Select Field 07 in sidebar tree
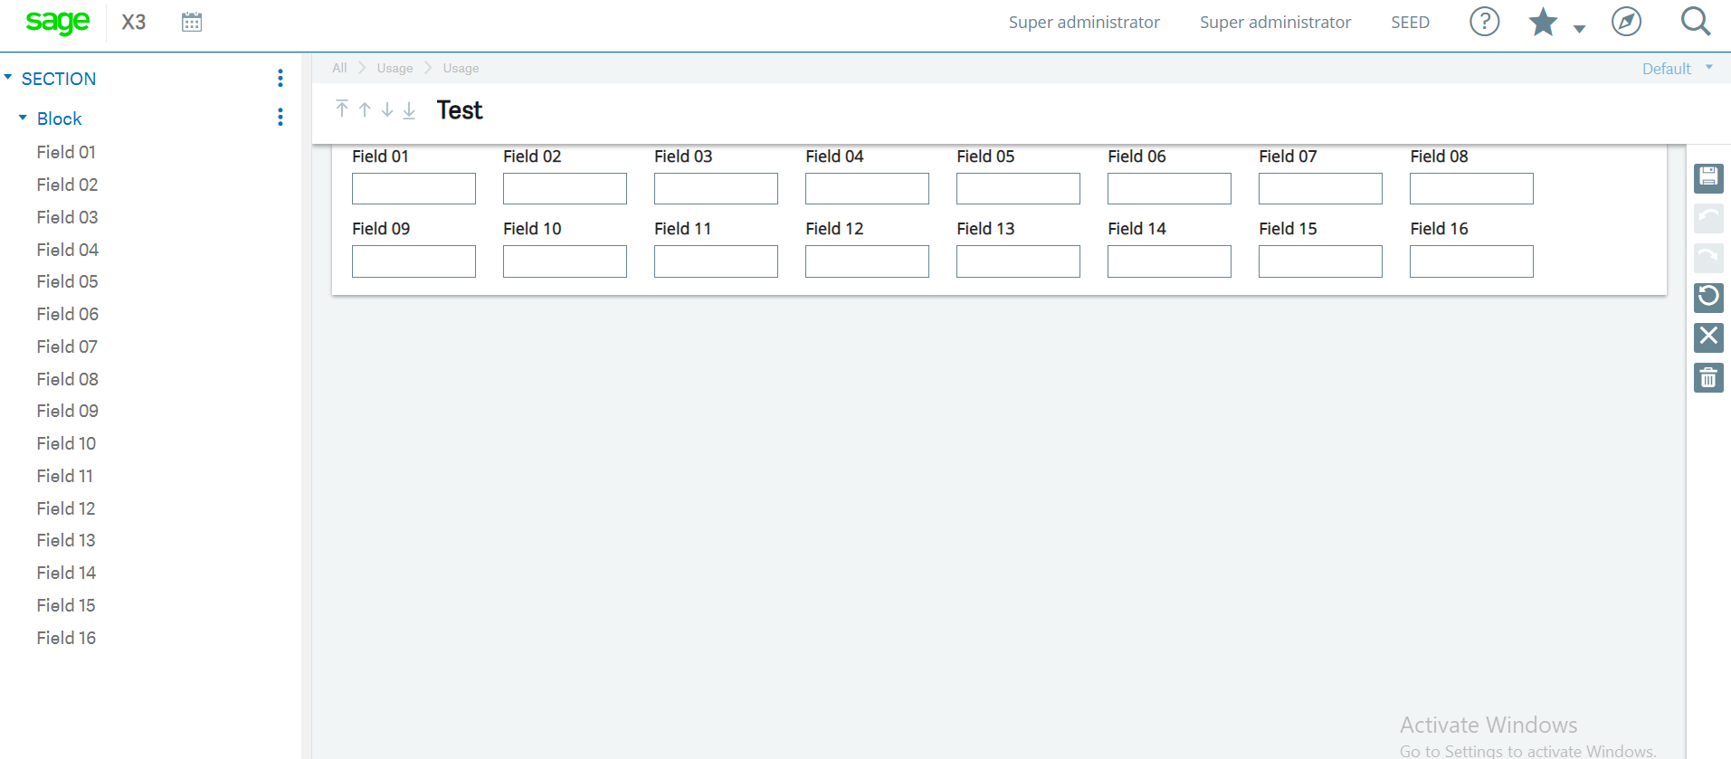 [67, 346]
